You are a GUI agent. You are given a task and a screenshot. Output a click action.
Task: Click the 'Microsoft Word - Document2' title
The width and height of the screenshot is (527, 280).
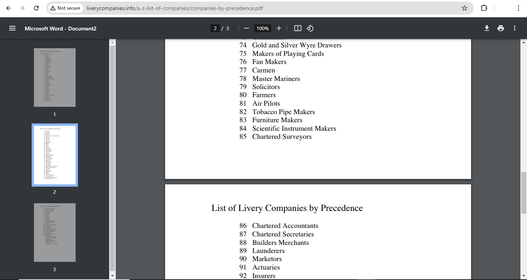[x=61, y=29]
